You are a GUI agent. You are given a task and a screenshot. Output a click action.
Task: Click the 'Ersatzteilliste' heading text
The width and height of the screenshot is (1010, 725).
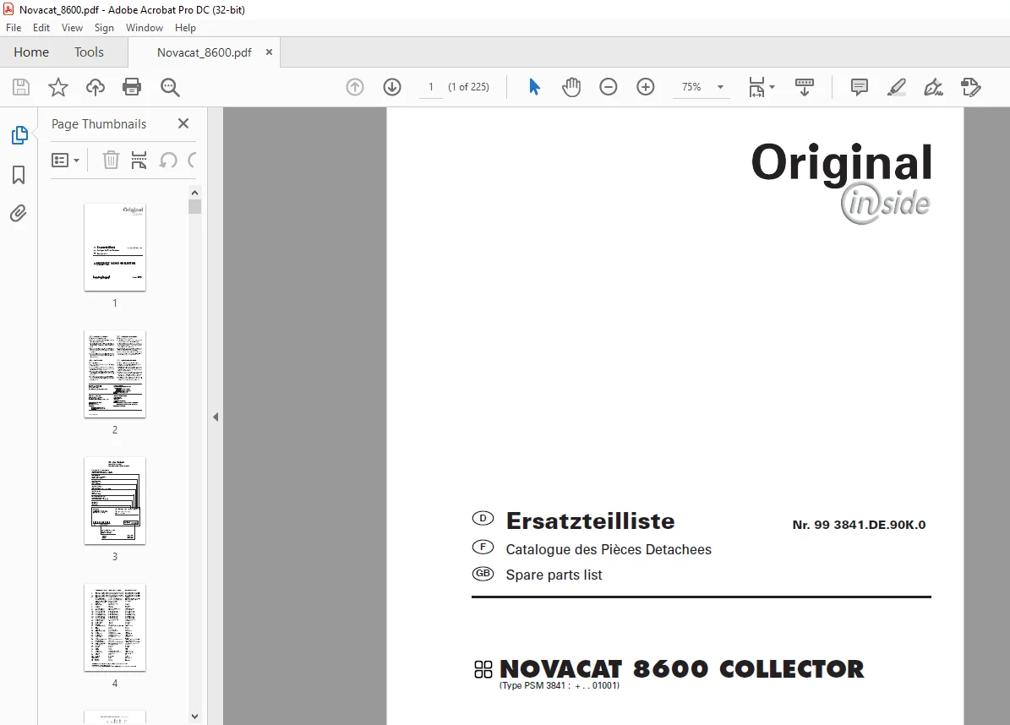pyautogui.click(x=590, y=521)
